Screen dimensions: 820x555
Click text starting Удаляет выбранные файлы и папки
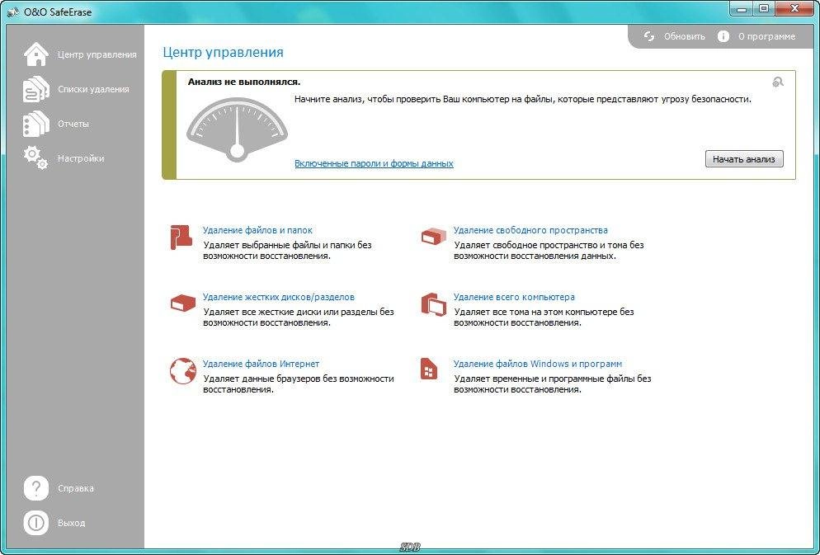(287, 251)
